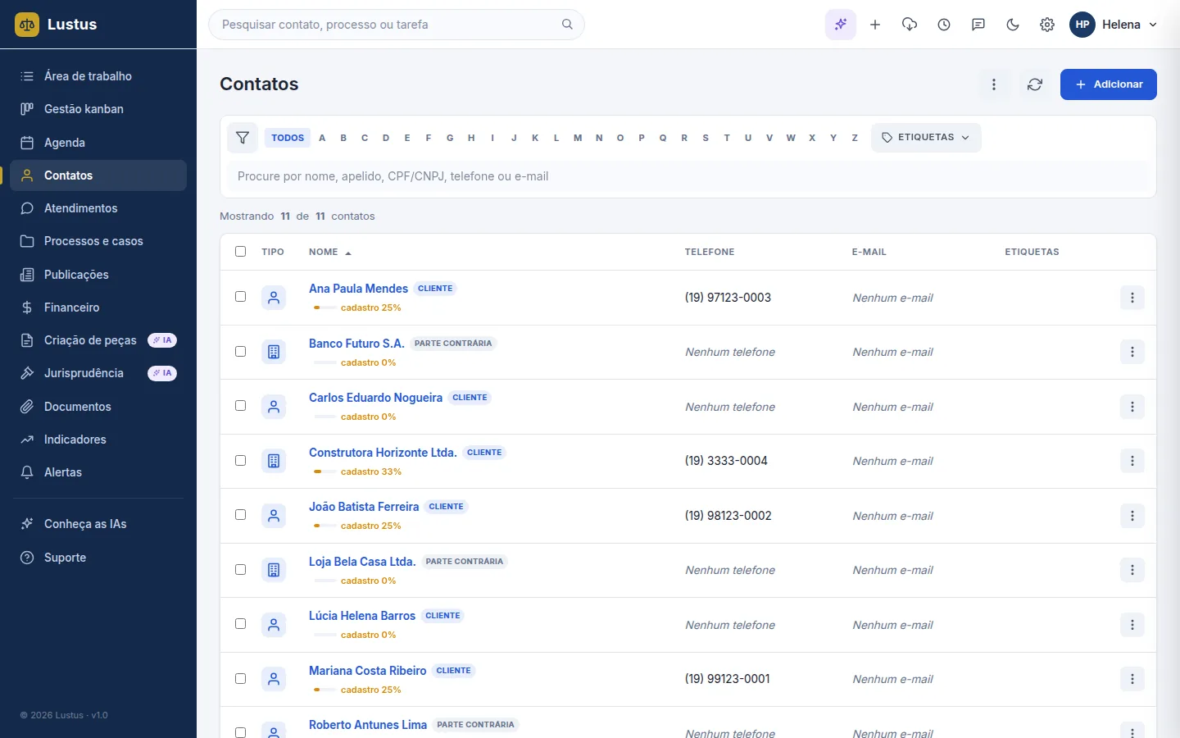
Task: Select Mariana Costa Ribeiro's checkbox
Action: (x=240, y=678)
